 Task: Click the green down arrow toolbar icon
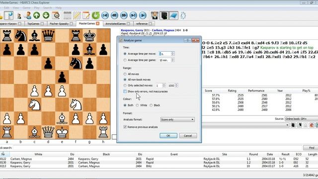pos(46,15)
